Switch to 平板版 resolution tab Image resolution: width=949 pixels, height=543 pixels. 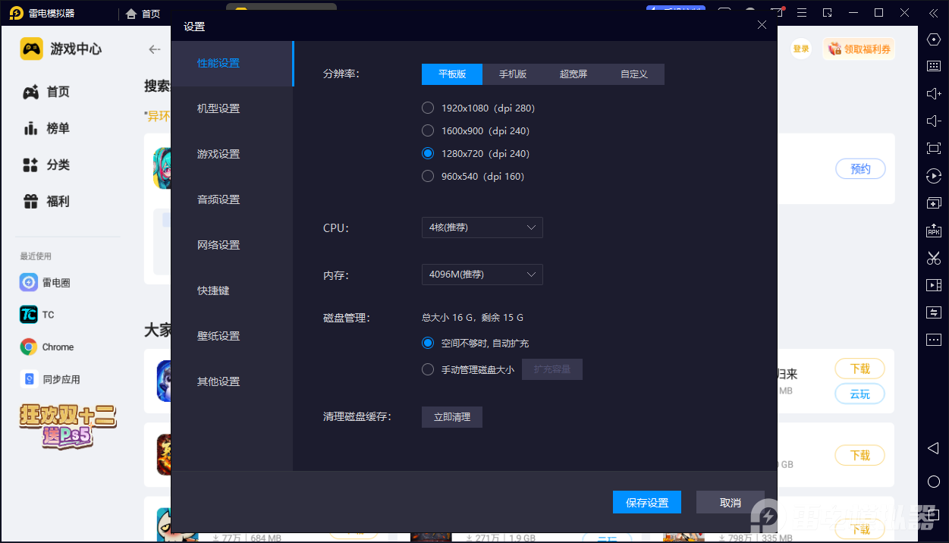[x=452, y=74]
